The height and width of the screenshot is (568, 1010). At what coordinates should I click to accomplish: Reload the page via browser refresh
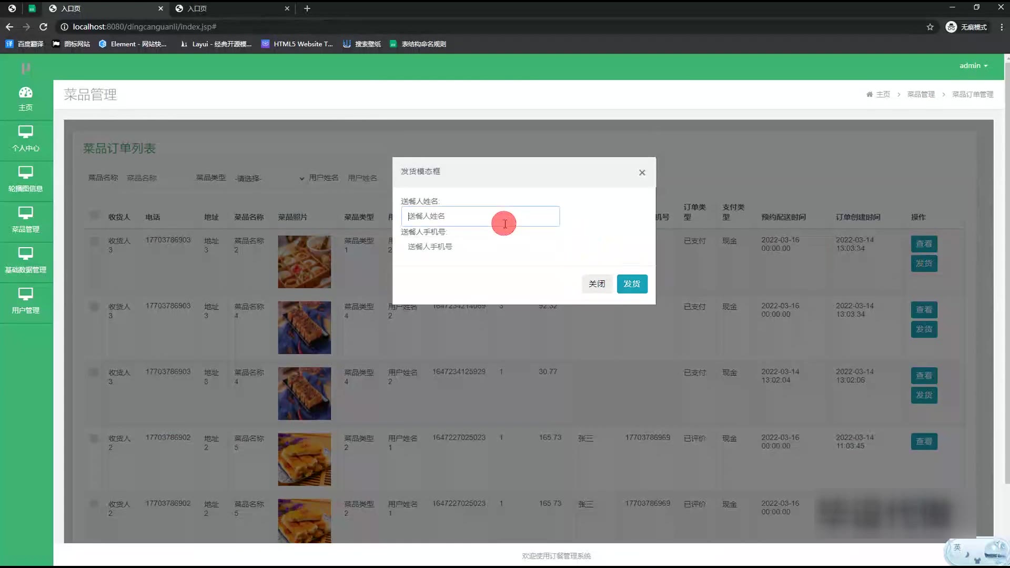click(44, 27)
